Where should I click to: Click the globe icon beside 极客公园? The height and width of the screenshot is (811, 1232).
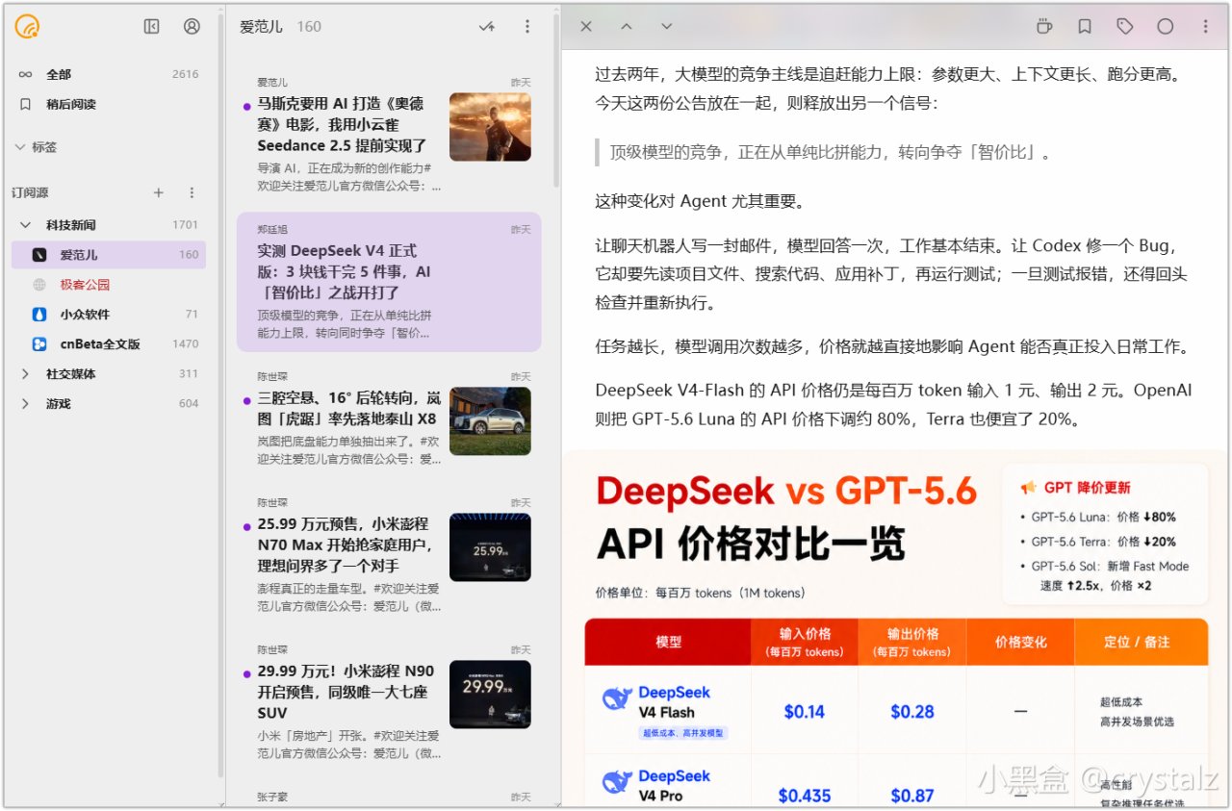(x=39, y=285)
